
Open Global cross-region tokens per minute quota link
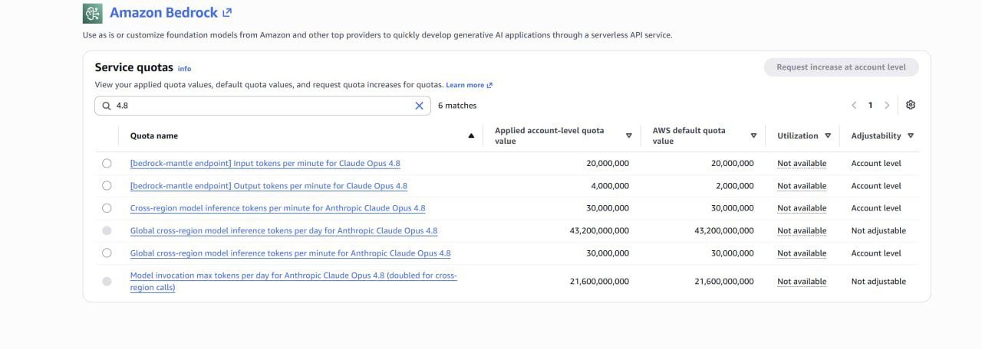pyautogui.click(x=291, y=253)
